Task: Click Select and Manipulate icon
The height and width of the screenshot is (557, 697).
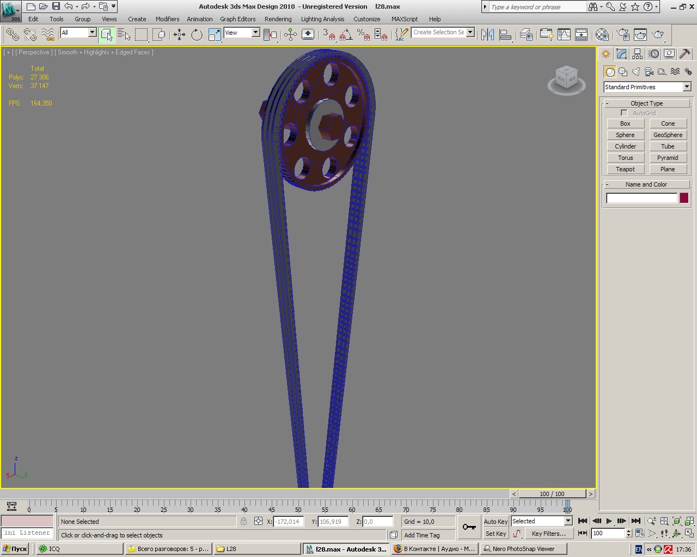Action: coord(290,35)
